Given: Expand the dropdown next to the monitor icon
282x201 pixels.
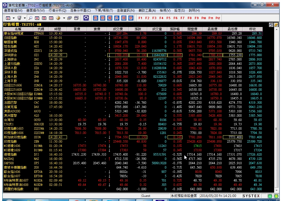Looking at the screenshot, I should 25,18.
